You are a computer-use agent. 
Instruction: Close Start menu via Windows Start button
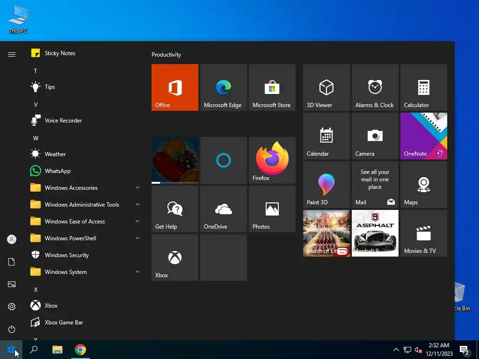pyautogui.click(x=11, y=350)
